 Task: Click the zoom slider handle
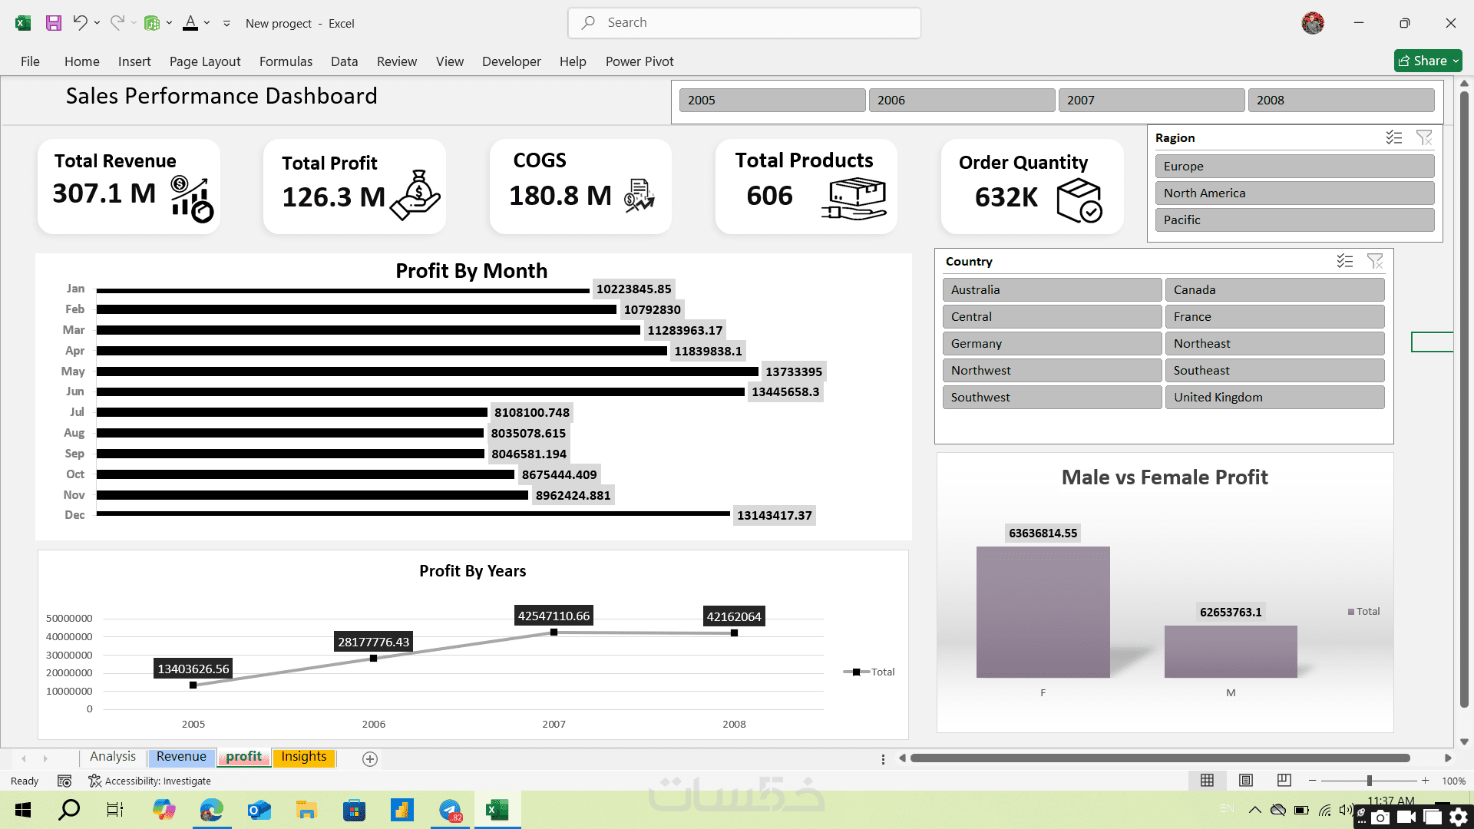click(1369, 781)
